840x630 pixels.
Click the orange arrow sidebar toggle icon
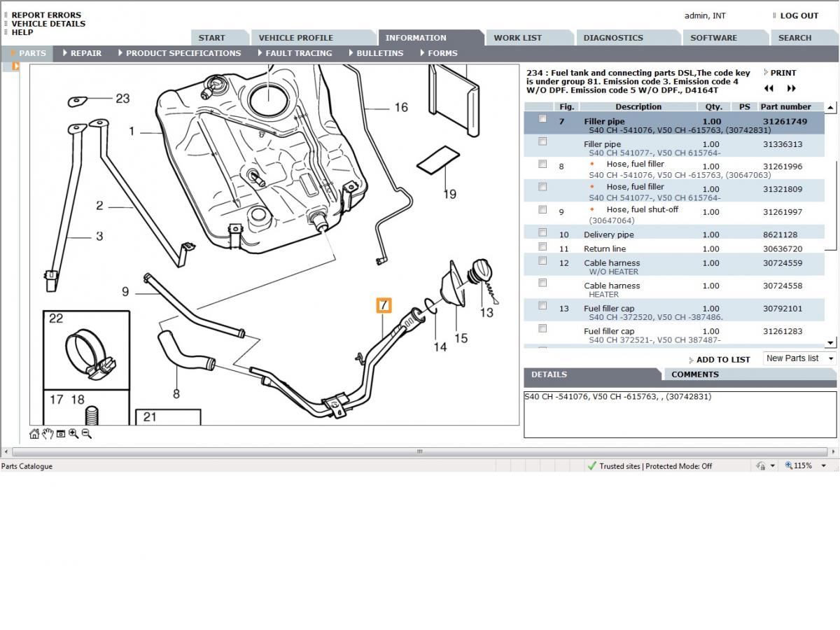click(15, 66)
